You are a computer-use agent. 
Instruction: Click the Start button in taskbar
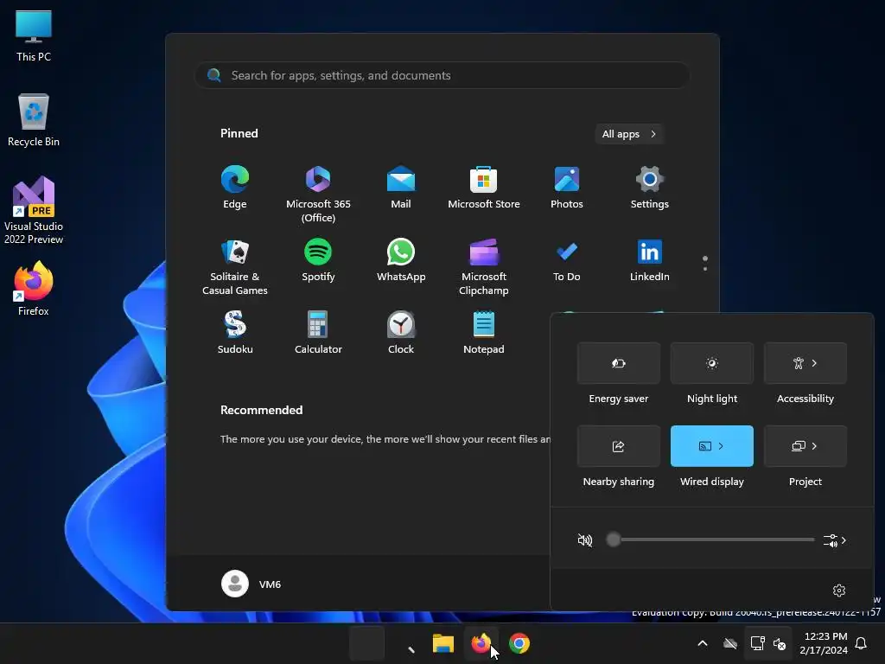coord(366,643)
